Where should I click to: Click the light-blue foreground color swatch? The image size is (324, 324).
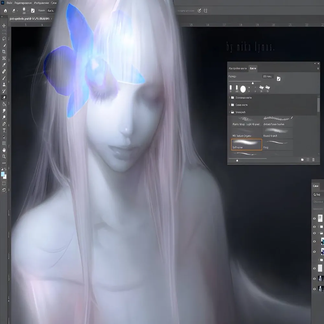pos(3,174)
